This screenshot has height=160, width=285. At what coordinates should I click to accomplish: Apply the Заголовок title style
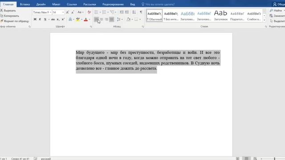221,16
